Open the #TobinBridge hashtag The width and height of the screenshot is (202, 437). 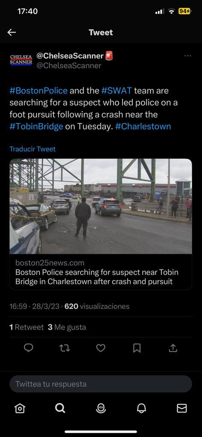click(36, 126)
